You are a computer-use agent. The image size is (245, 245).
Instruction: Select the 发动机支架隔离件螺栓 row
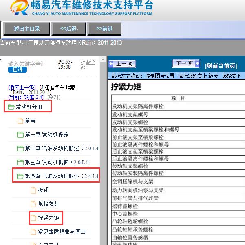pos(178,106)
